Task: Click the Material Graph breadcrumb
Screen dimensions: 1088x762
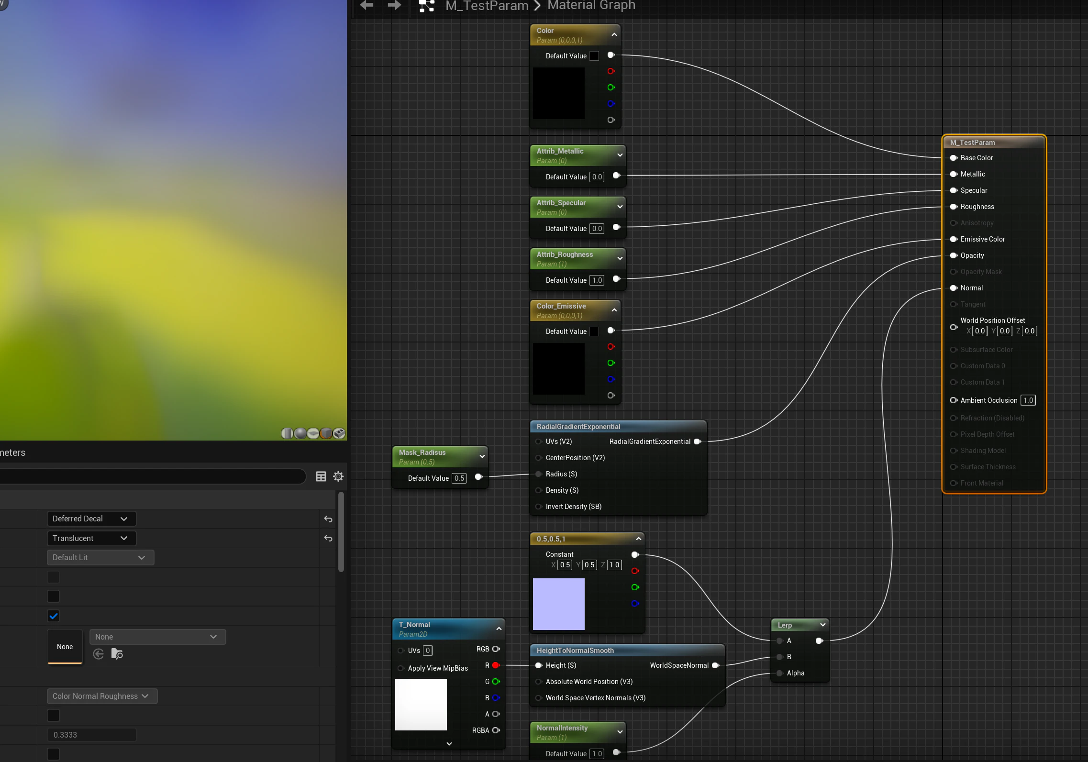Action: [x=591, y=5]
